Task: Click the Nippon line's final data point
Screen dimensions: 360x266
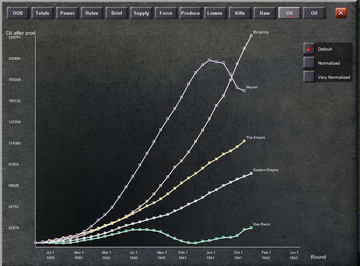Action: [x=244, y=91]
